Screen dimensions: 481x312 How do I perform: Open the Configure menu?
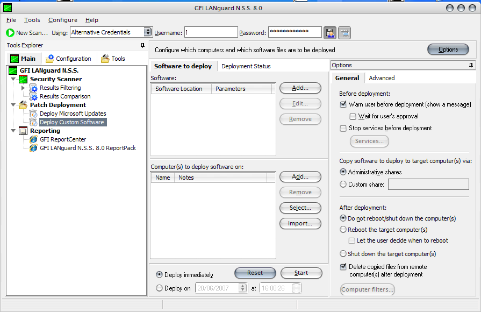[63, 20]
